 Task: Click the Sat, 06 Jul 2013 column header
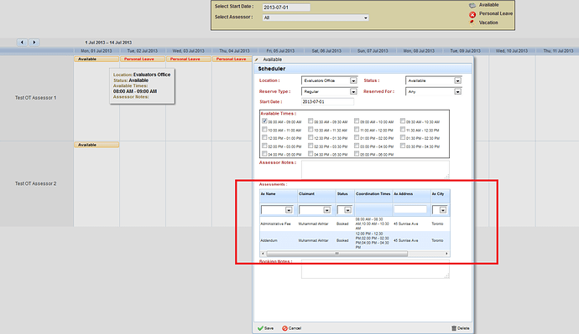[x=326, y=51]
